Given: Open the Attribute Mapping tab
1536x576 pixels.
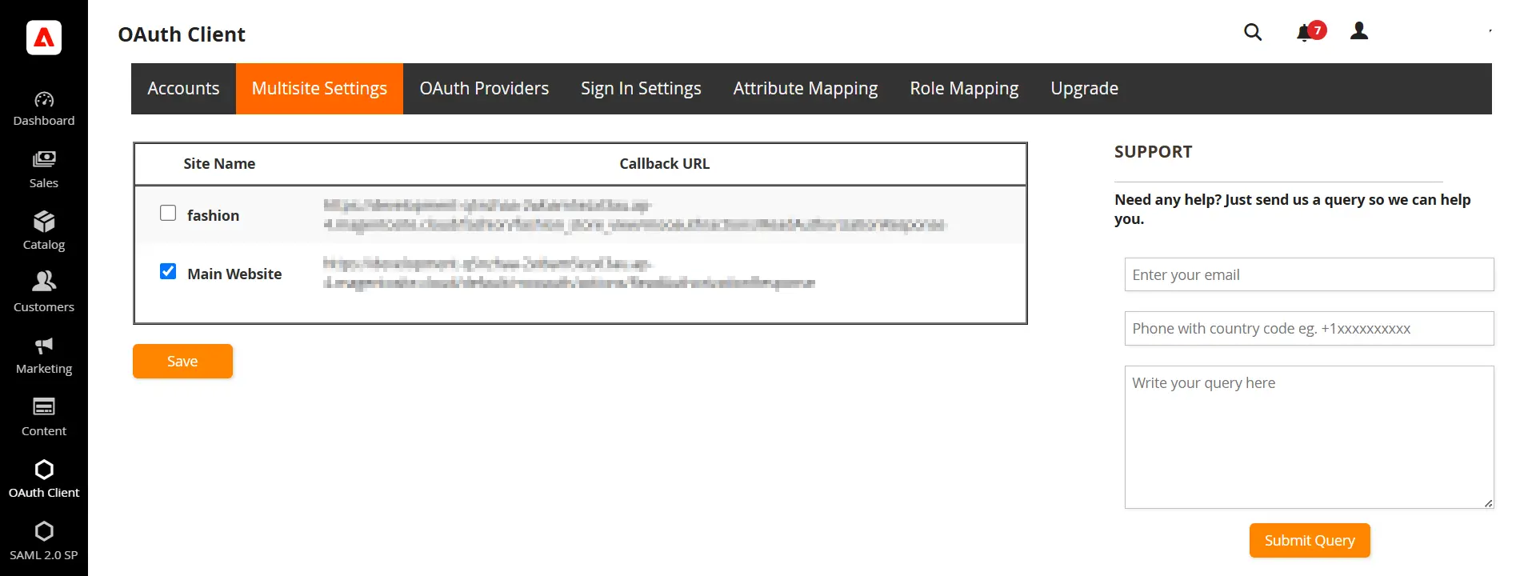Looking at the screenshot, I should (806, 89).
